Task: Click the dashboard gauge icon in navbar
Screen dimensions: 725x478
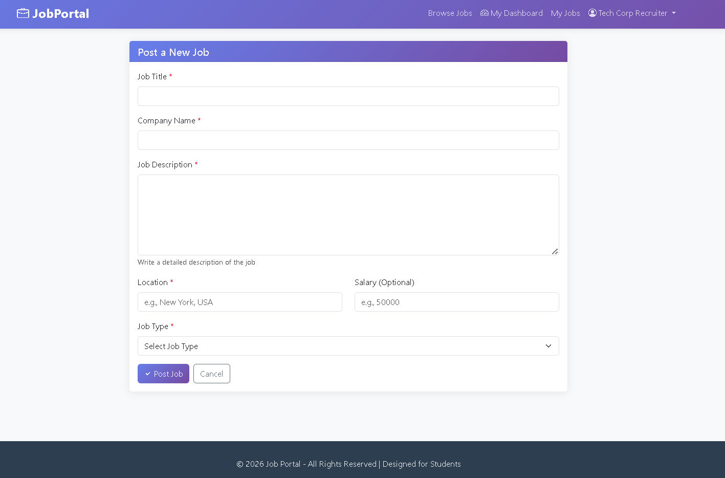Action: (x=484, y=13)
